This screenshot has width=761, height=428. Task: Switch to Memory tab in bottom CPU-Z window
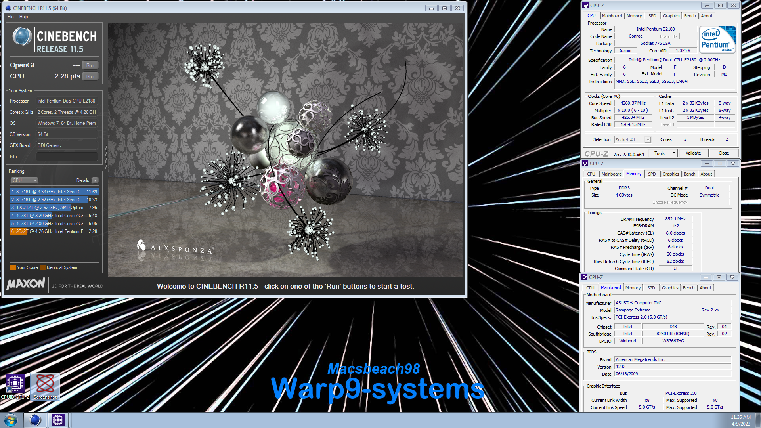[633, 288]
